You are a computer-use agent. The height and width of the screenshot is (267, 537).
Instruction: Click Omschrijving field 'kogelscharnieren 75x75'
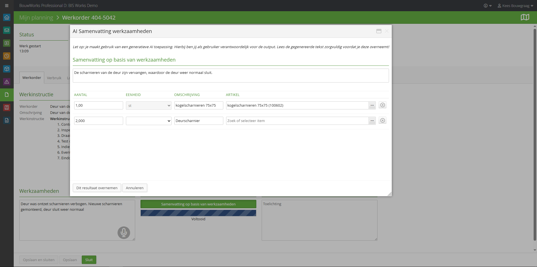click(199, 105)
